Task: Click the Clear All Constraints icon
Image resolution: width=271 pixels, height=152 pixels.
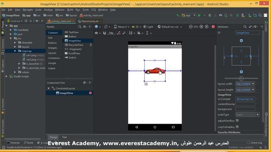Action: pos(119,33)
